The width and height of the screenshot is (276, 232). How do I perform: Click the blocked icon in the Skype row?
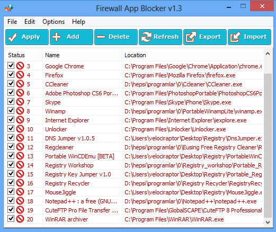tap(20, 102)
